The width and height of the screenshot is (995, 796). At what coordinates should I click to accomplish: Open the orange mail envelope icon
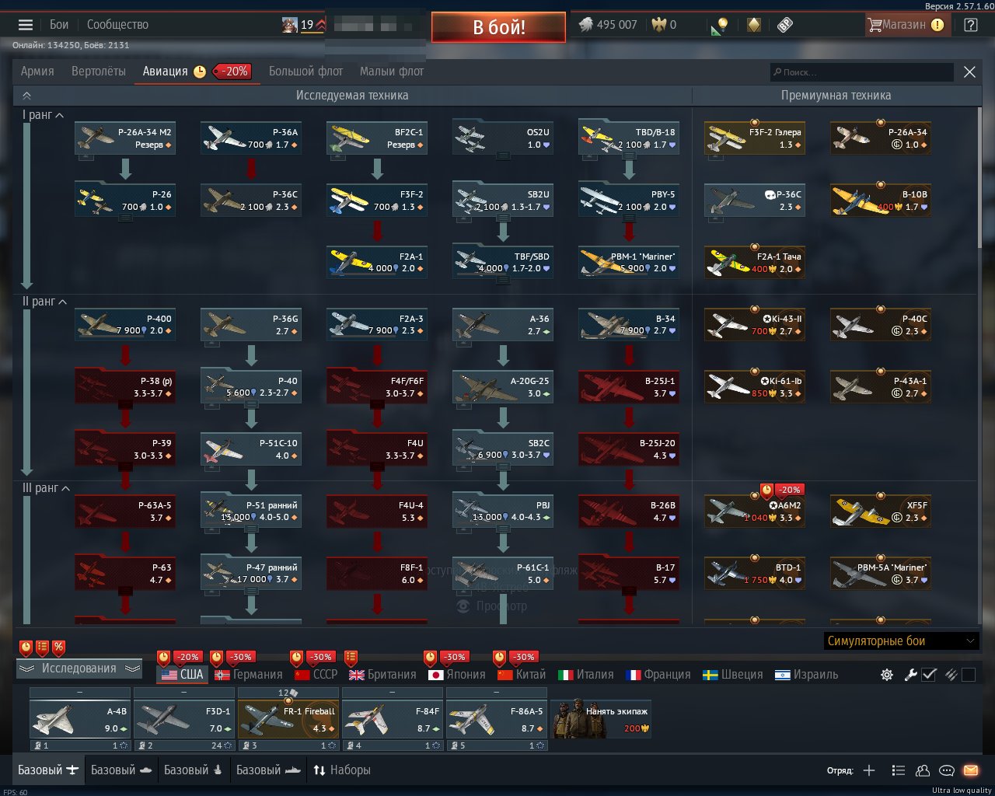971,770
